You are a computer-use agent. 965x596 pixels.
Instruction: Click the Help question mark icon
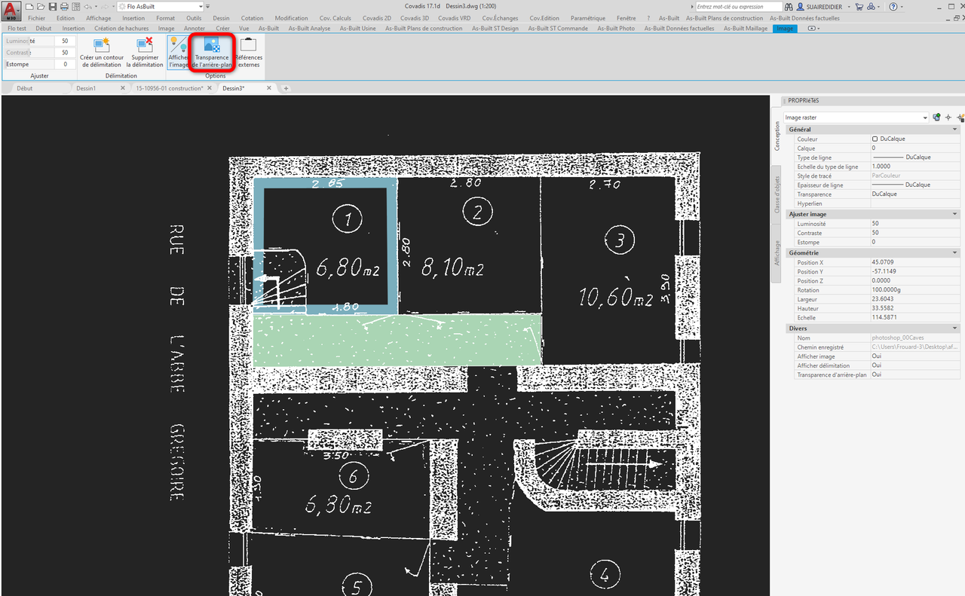coord(893,7)
